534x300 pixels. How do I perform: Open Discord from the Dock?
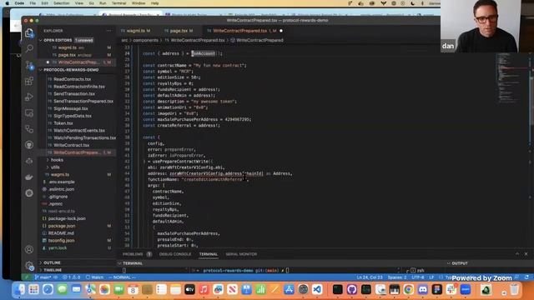point(423,289)
